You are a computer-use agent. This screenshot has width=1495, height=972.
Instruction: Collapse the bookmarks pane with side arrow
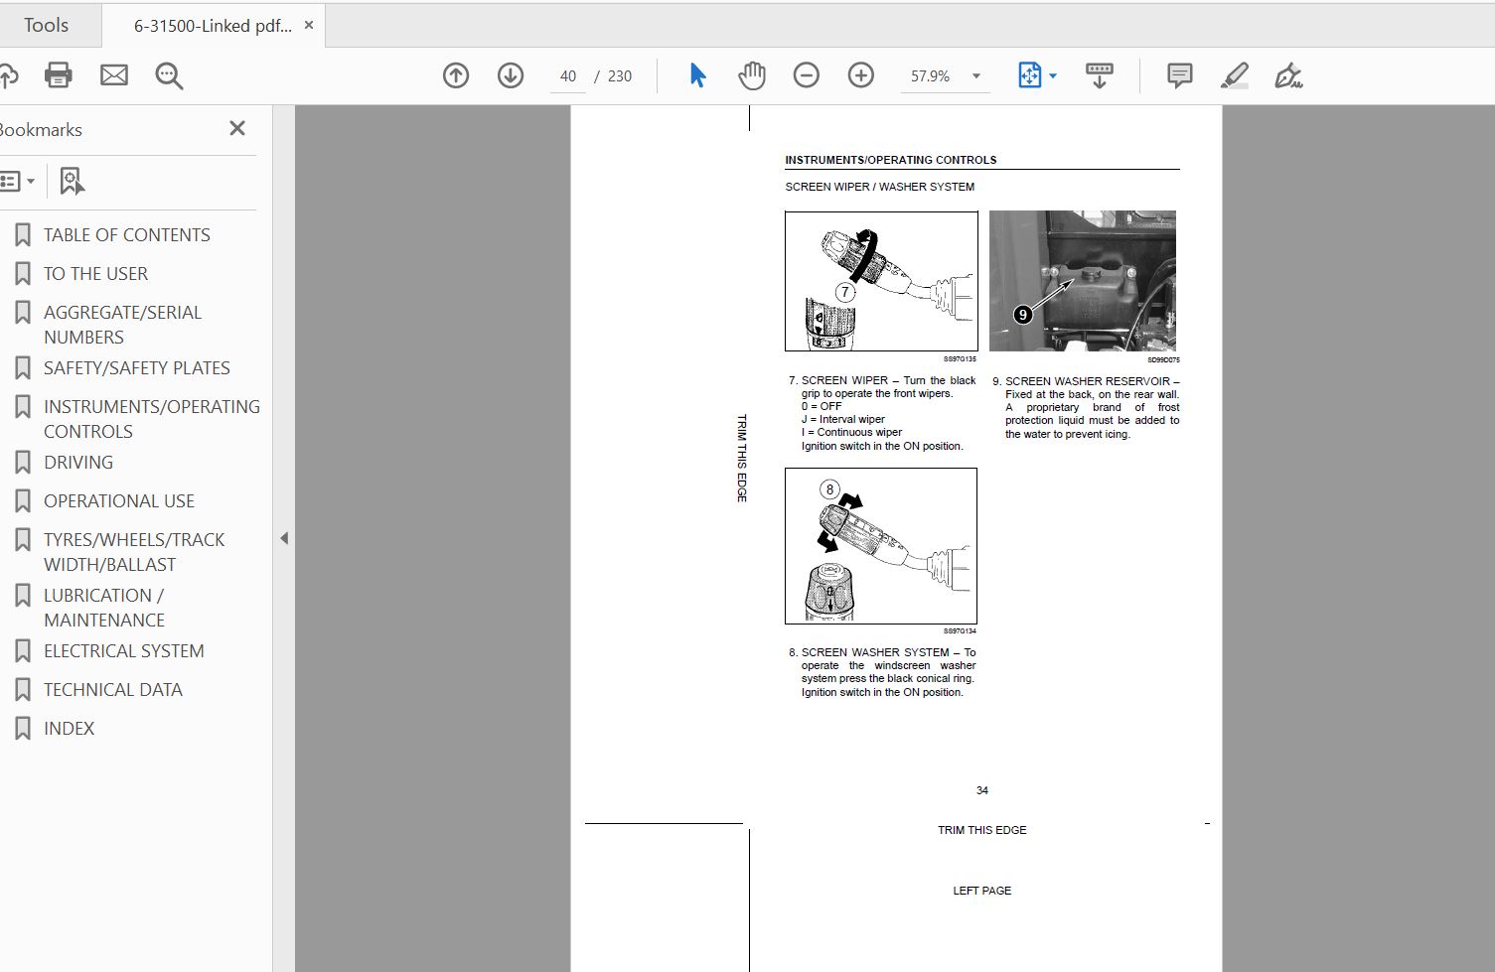(x=284, y=538)
